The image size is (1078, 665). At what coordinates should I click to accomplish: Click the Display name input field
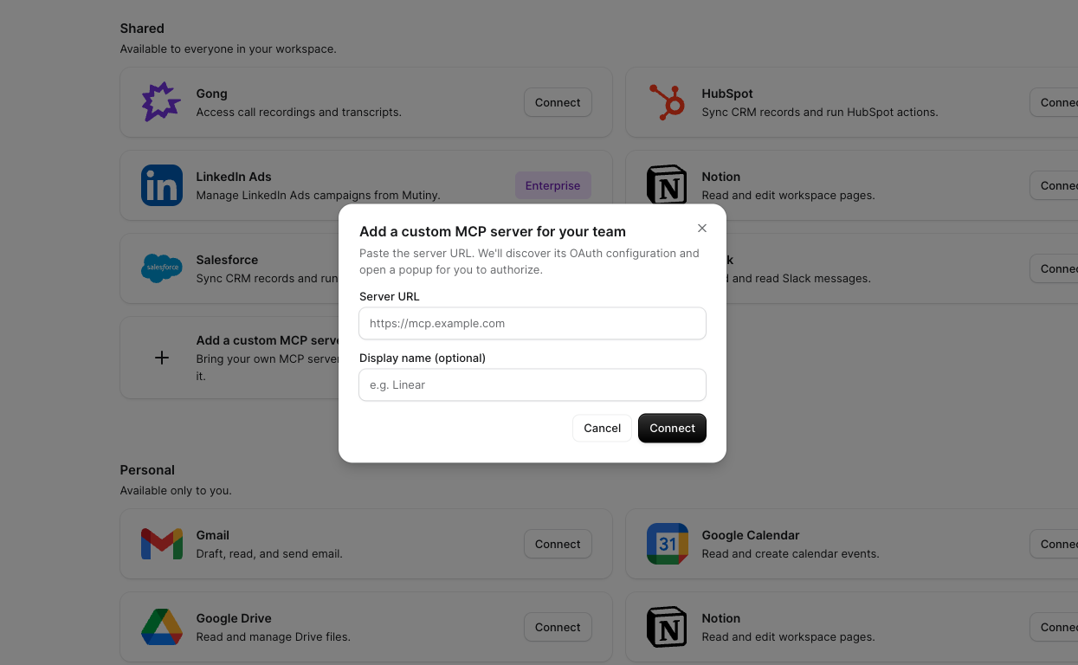(x=533, y=385)
